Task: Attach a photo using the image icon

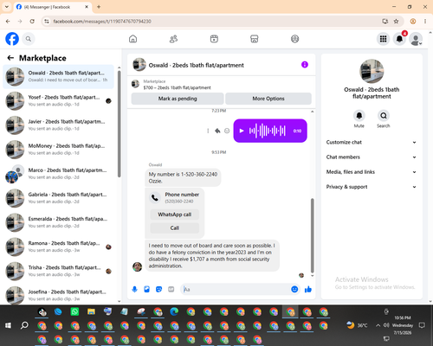Action: (147, 289)
